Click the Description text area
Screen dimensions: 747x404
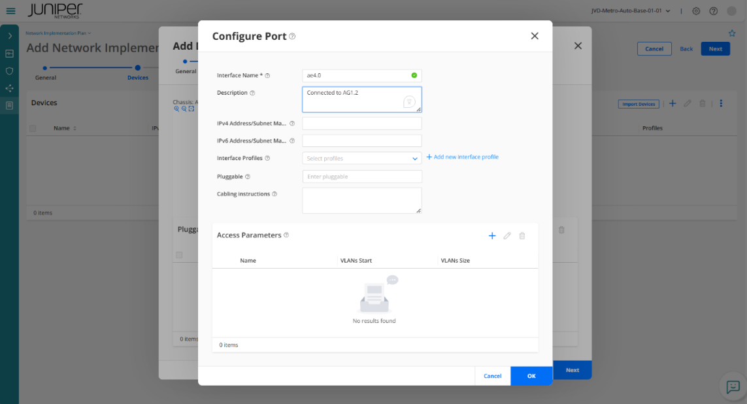tap(361, 99)
